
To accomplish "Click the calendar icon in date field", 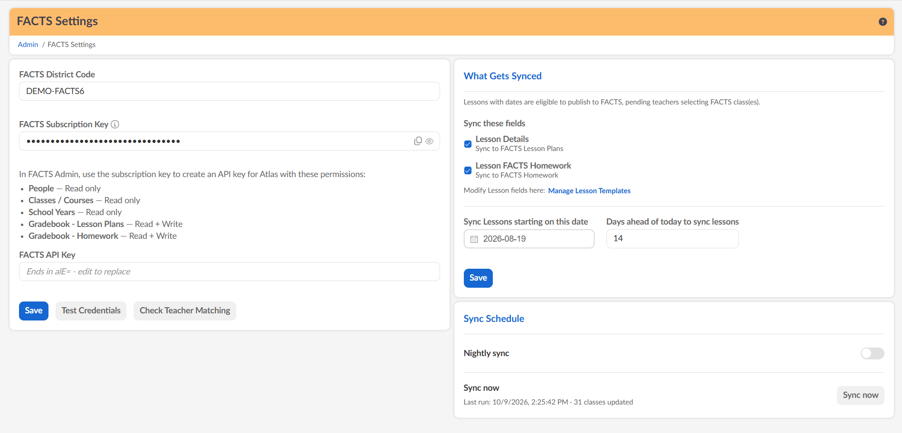I will pos(474,239).
